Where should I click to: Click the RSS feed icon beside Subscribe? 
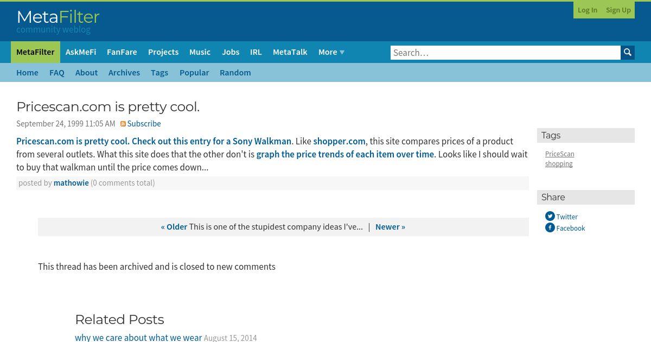(123, 124)
